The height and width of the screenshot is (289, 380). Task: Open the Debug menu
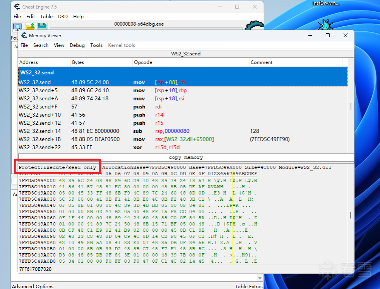pyautogui.click(x=77, y=45)
